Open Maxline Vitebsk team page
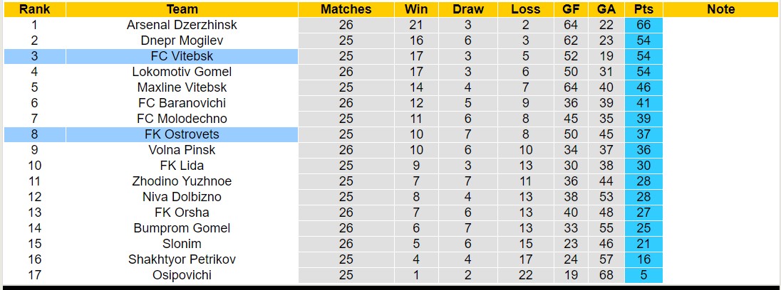This screenshot has height=290, width=781. [182, 87]
